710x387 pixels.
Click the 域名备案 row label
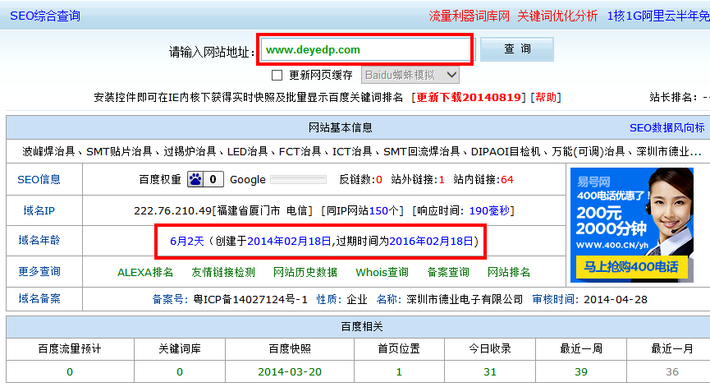pos(39,298)
